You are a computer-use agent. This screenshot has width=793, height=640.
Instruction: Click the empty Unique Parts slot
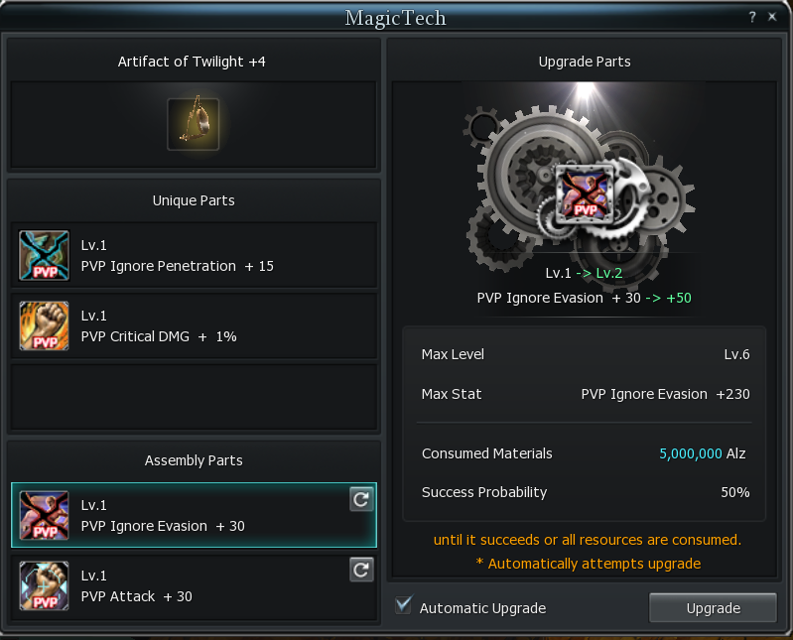coord(194,397)
